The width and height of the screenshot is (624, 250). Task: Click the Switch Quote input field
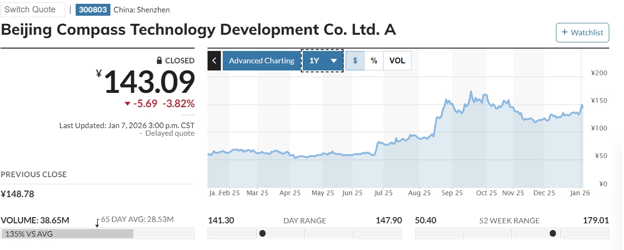point(32,10)
